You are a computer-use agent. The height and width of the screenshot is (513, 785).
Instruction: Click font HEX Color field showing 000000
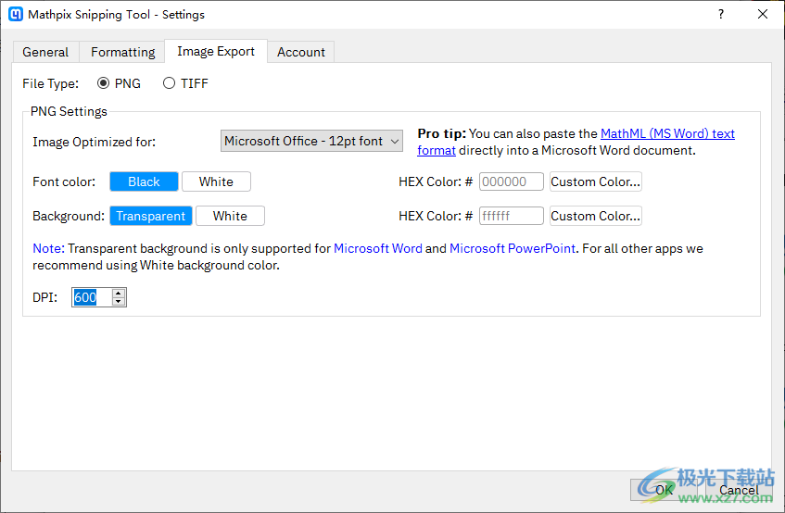[512, 181]
